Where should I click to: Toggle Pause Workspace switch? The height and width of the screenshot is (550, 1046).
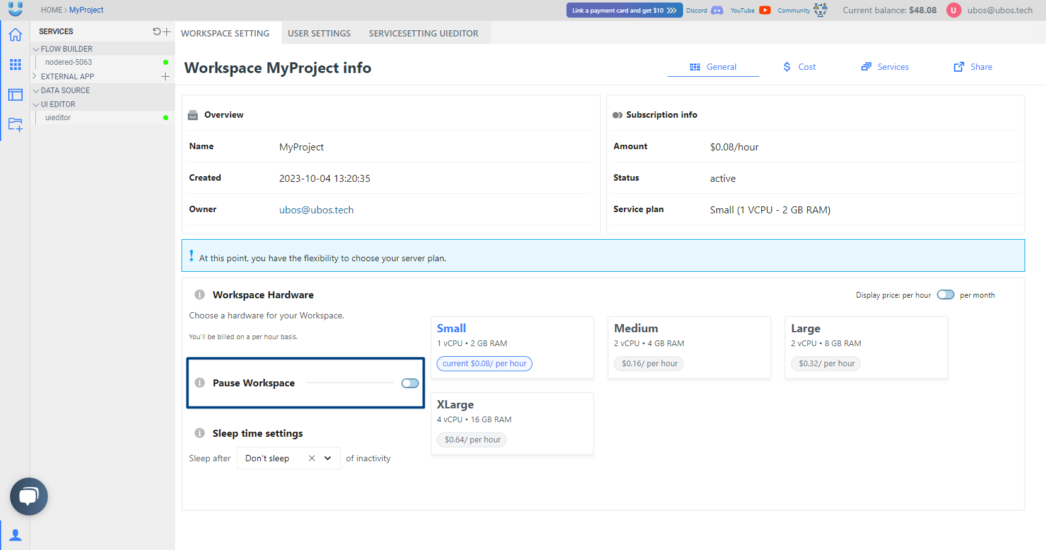pos(410,383)
